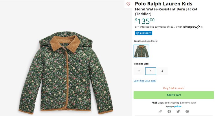The height and width of the screenshot is (116, 215).
Task: Select toddler size 2
Action: (139, 71)
